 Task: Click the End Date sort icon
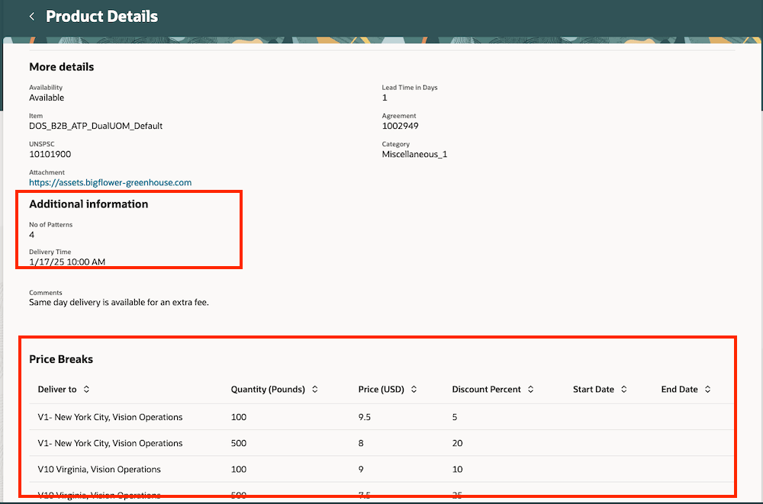707,390
